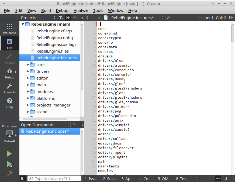This screenshot has height=182, width=235.
Task: Toggle file writable lock icon
Action: tap(99, 18)
